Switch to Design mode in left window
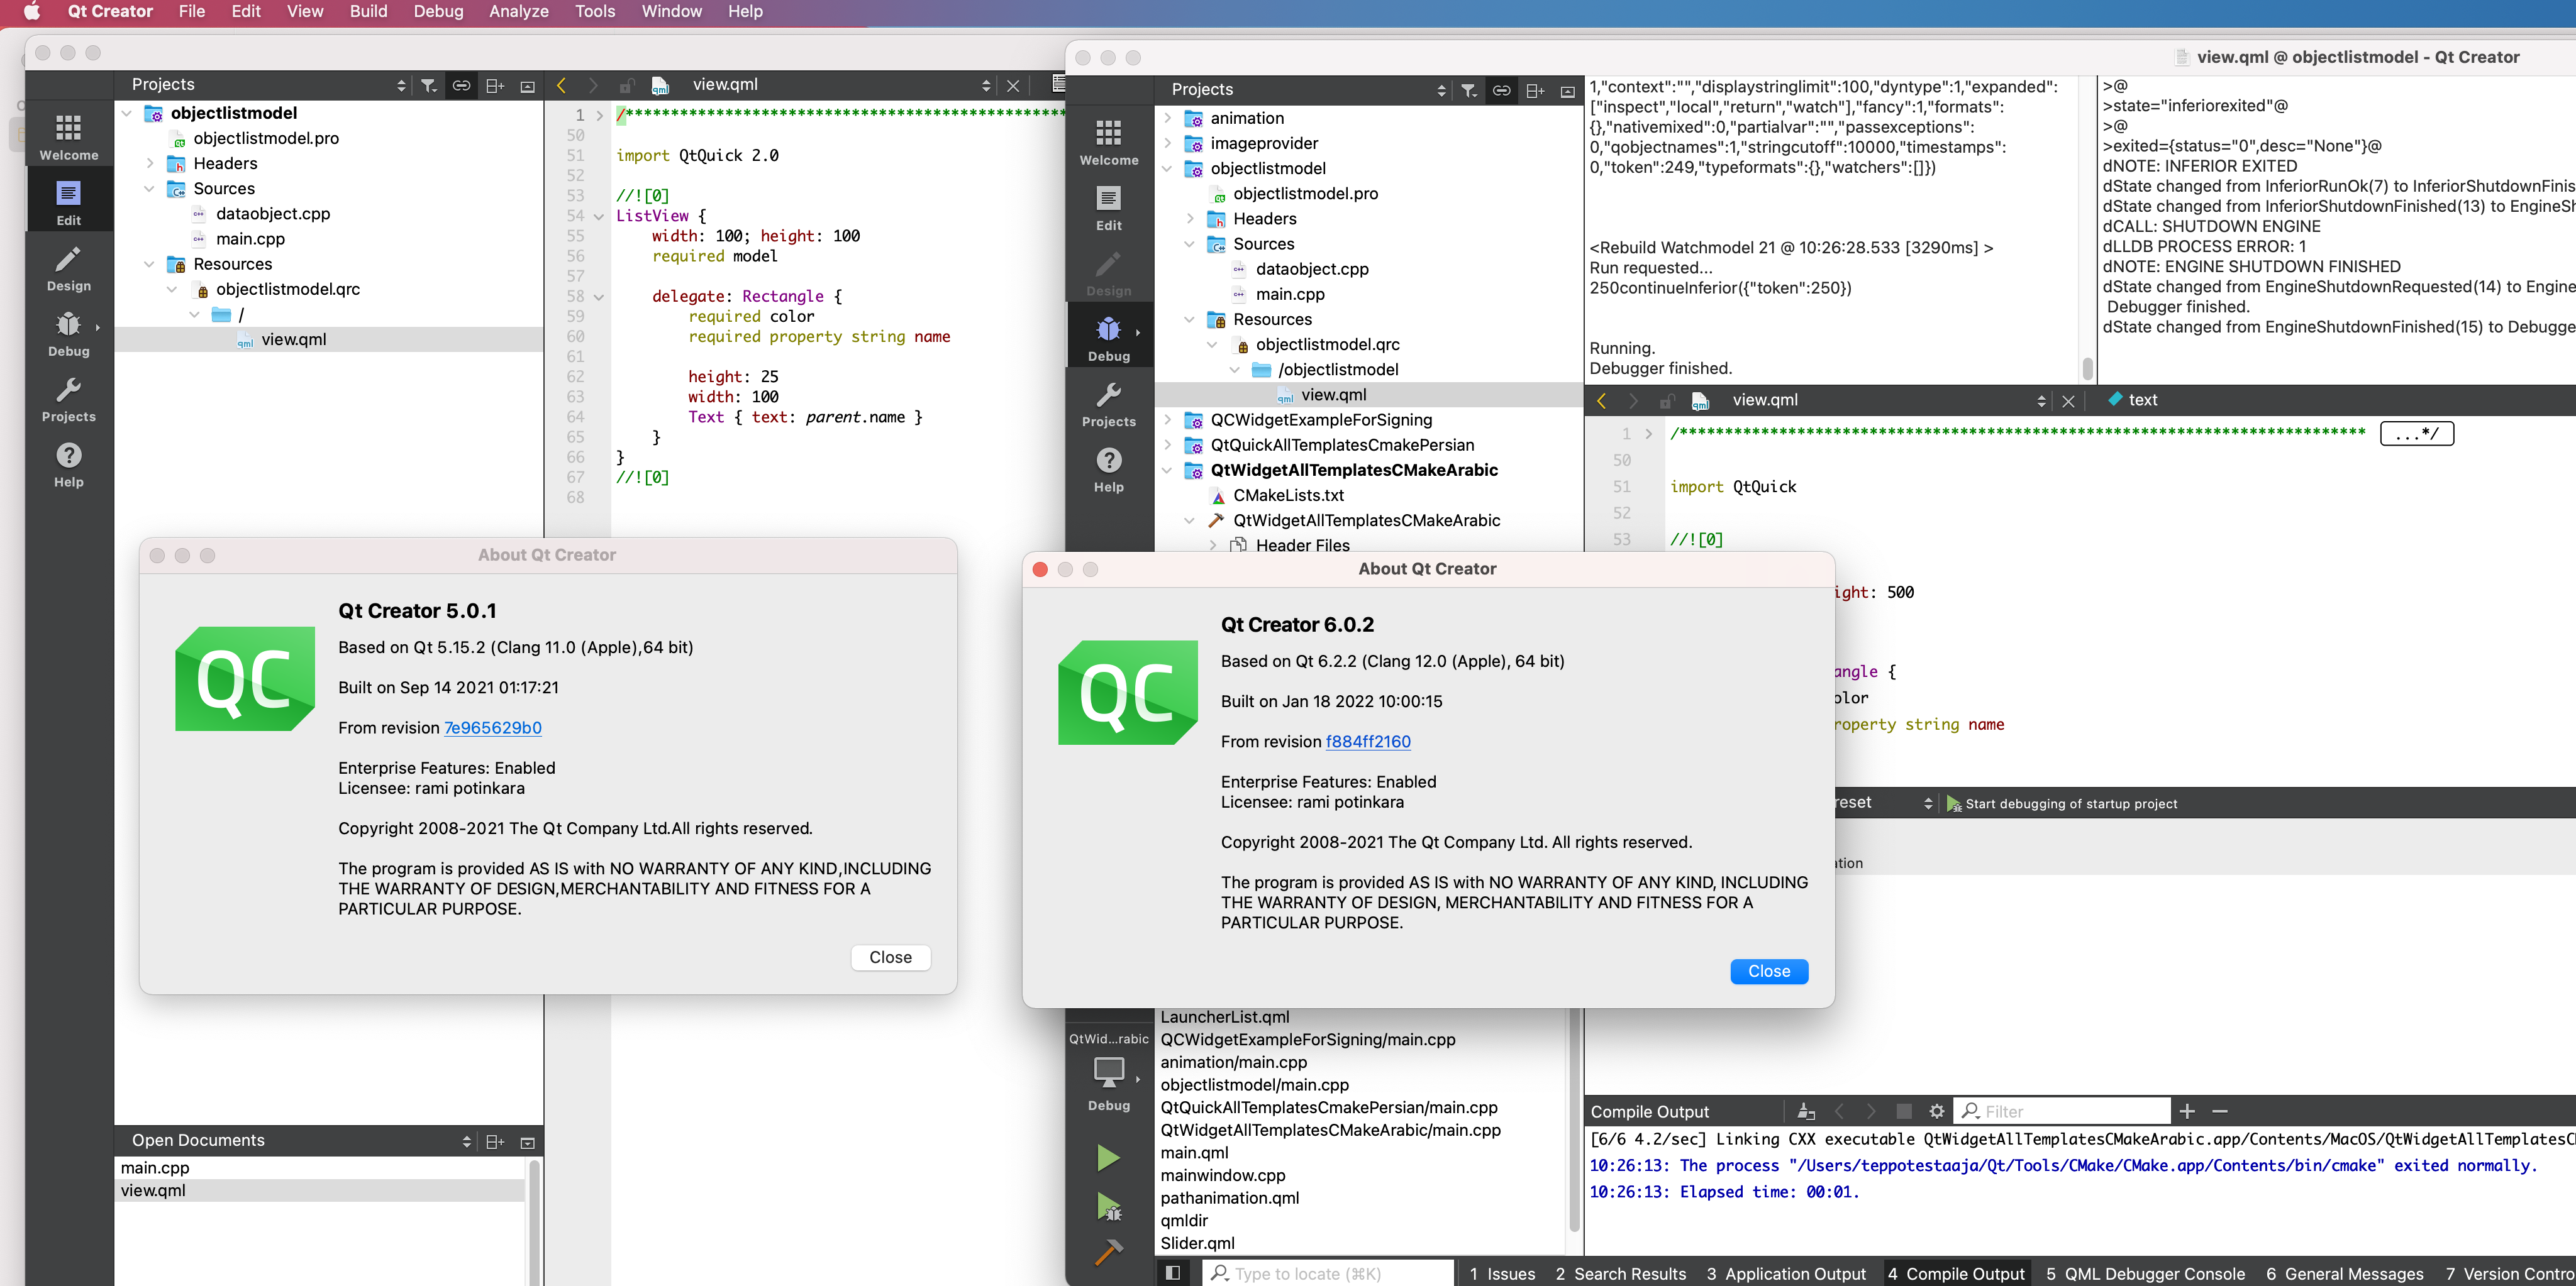This screenshot has width=2576, height=1286. click(x=68, y=269)
